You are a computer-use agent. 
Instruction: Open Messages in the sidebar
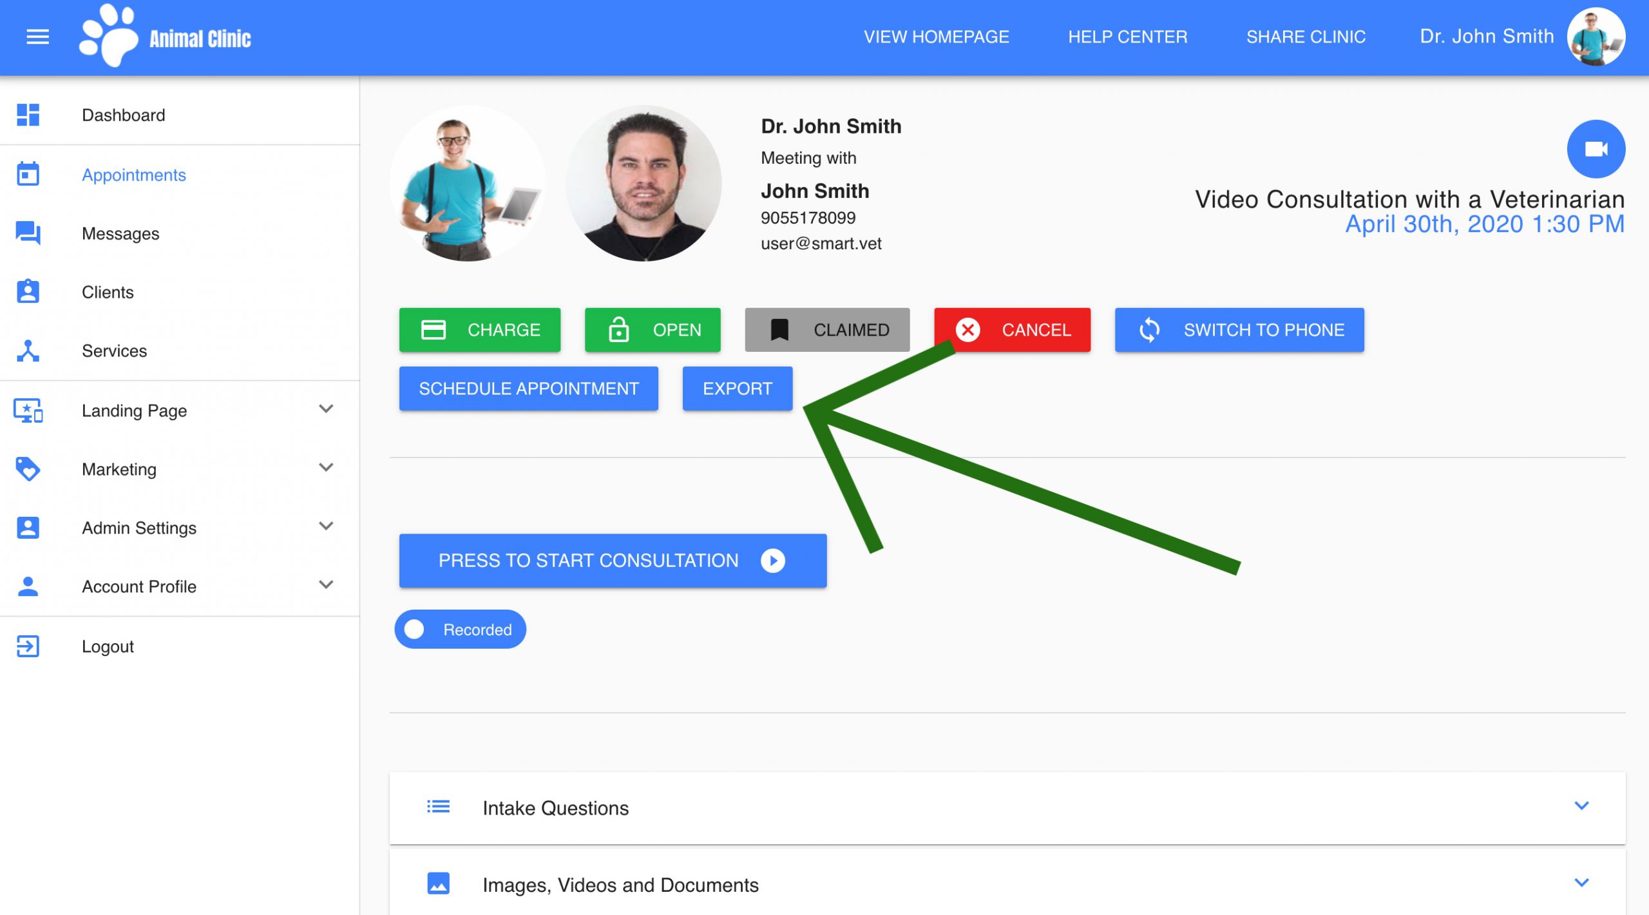pos(180,233)
